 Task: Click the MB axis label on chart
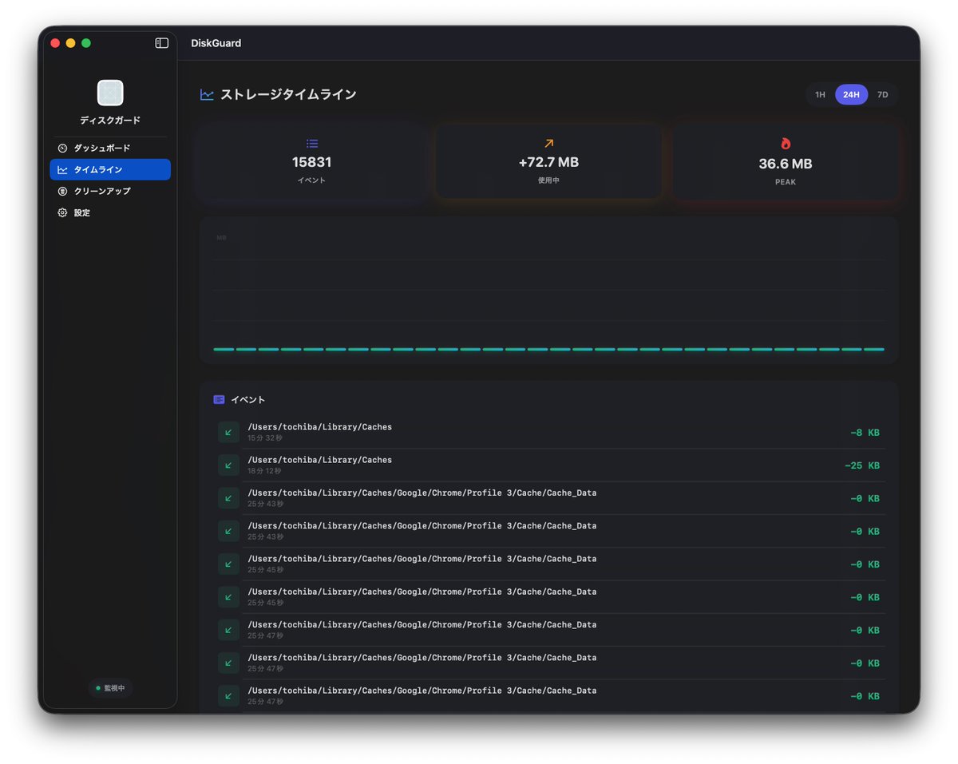[x=221, y=238]
